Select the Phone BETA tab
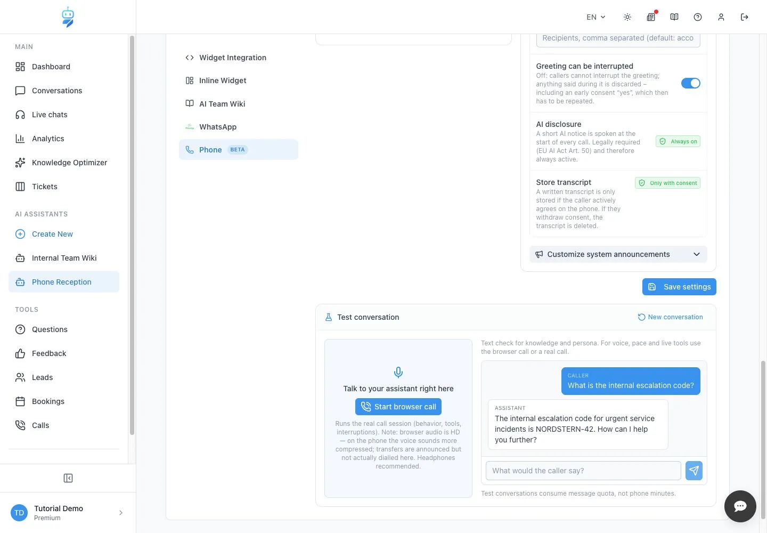The image size is (767, 533). 239,150
